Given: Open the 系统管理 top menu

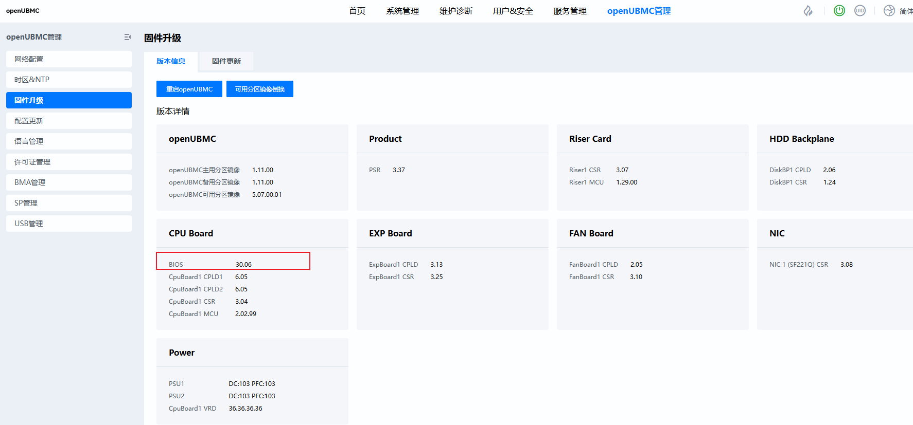Looking at the screenshot, I should tap(402, 11).
